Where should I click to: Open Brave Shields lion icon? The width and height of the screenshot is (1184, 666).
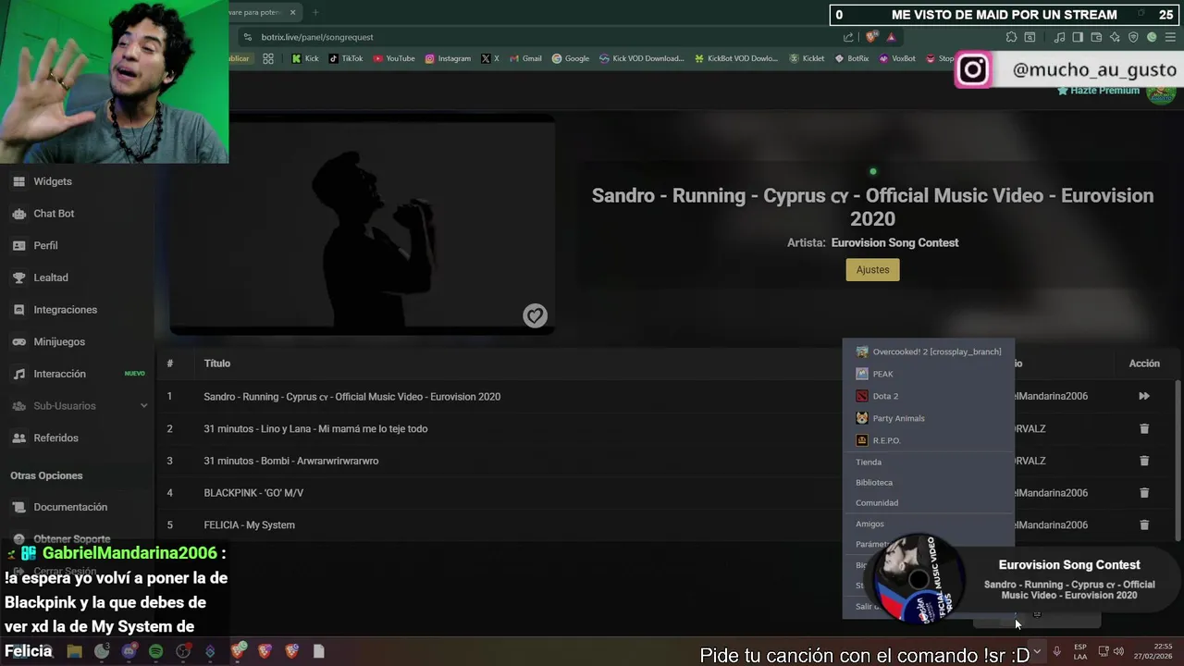(872, 37)
